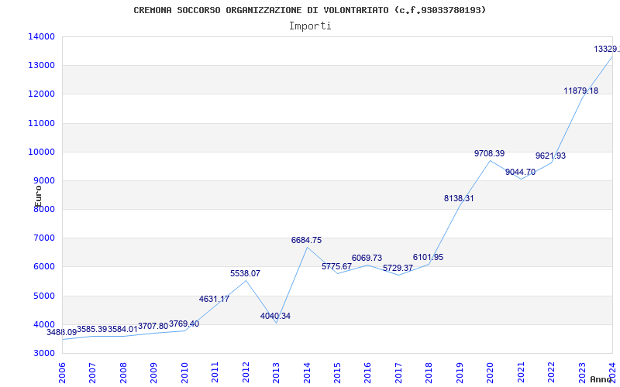
Task: Click the 2014 x-axis year label
Action: click(307, 373)
